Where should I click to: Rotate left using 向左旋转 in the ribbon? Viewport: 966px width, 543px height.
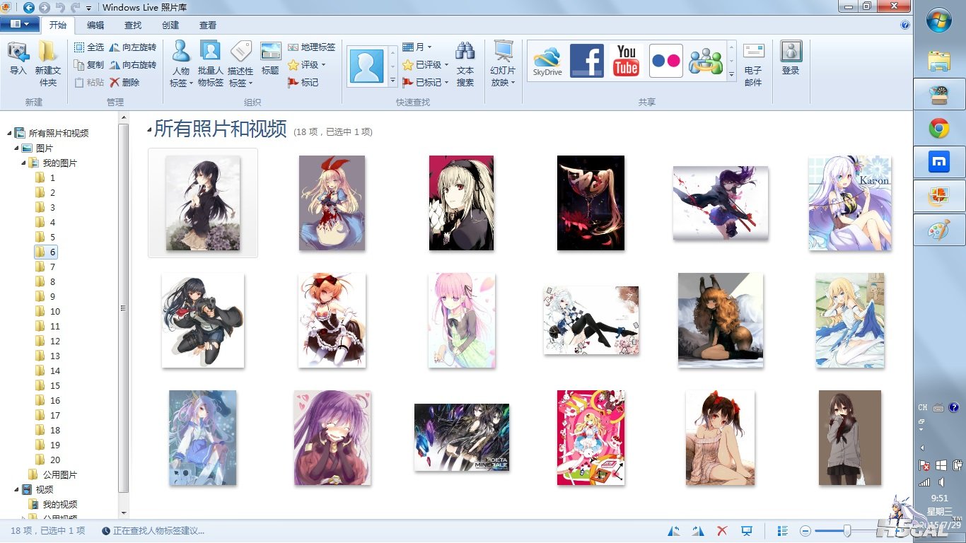click(x=132, y=47)
